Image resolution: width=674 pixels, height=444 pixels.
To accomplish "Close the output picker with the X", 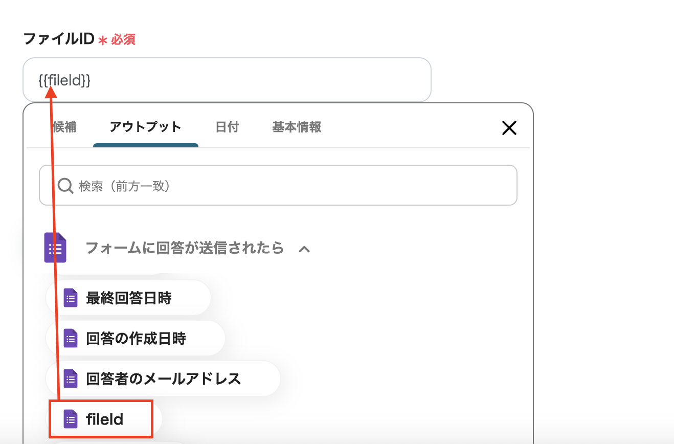I will [x=509, y=128].
